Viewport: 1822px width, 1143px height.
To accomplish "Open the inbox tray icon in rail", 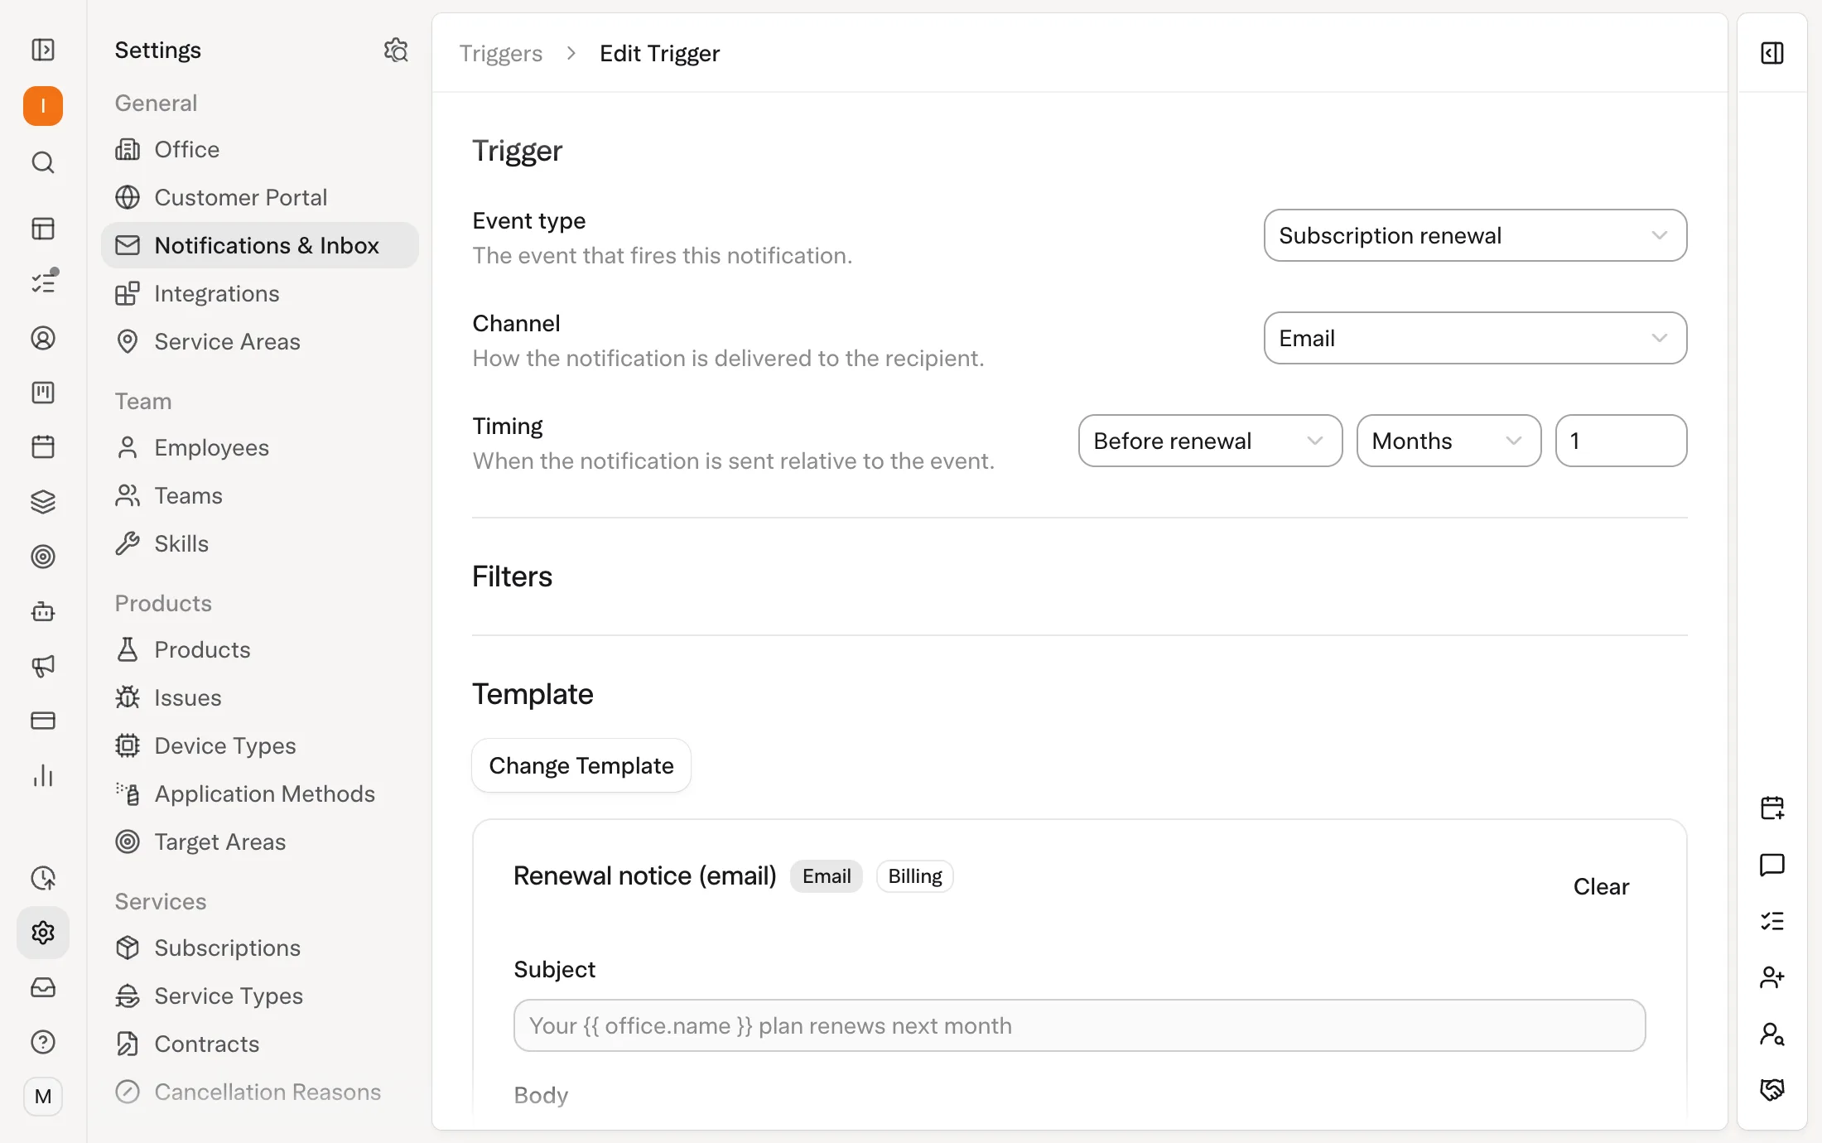I will tap(43, 987).
